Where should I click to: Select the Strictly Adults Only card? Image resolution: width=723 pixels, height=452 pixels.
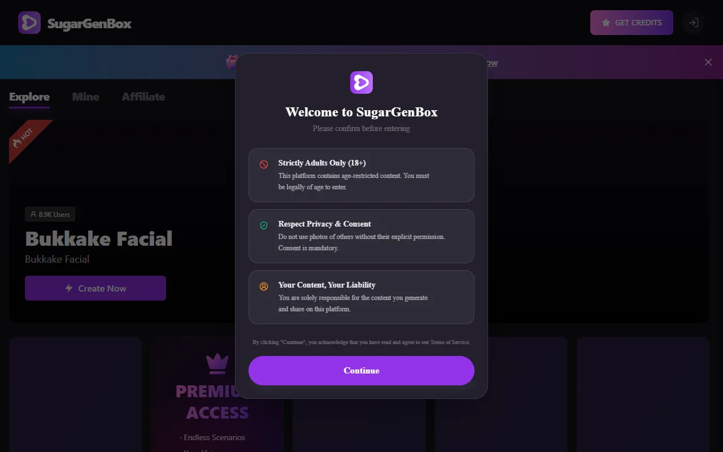361,175
